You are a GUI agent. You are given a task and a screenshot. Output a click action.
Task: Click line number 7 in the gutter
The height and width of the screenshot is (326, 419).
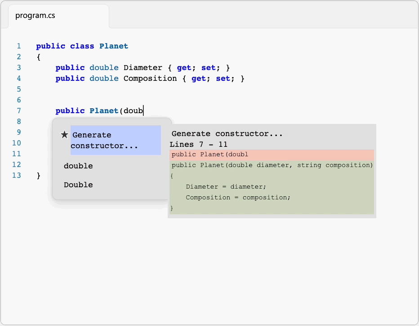coord(18,111)
